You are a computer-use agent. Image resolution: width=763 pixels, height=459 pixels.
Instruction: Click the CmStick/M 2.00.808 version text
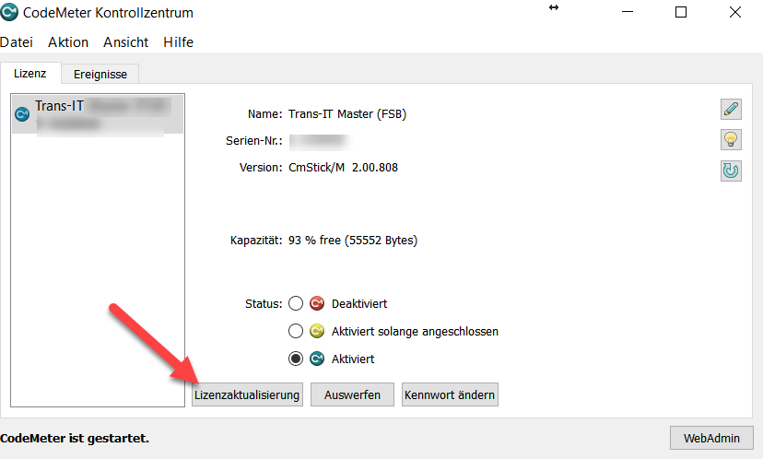point(343,168)
